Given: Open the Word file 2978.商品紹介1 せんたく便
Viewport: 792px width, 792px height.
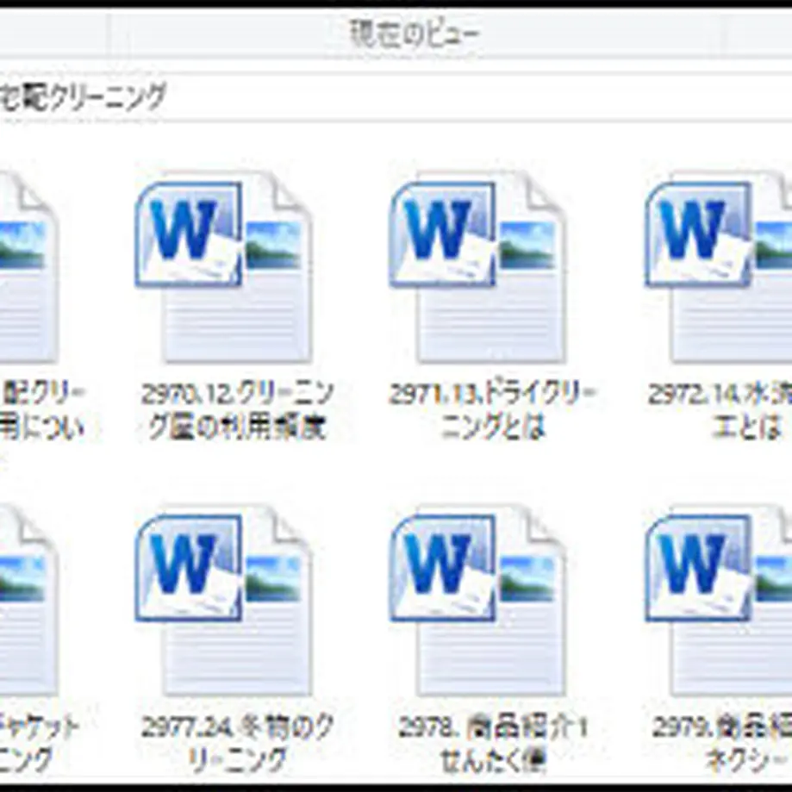Looking at the screenshot, I should tap(478, 600).
